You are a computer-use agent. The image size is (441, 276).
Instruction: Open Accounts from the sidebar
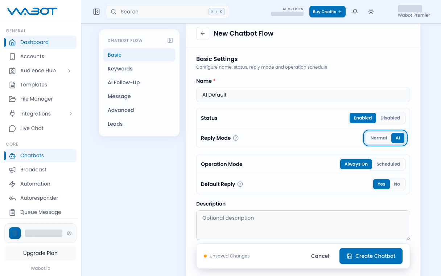(40, 56)
